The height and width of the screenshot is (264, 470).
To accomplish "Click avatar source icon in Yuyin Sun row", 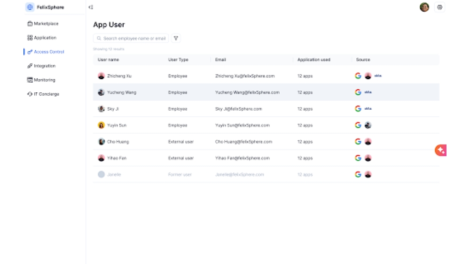I will click(368, 125).
